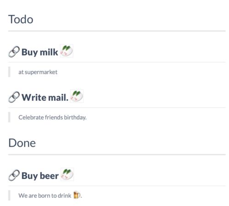Viewport: 229px width, 206px height.
Task: Click the emoji image after Buy milk
Action: pos(66,51)
